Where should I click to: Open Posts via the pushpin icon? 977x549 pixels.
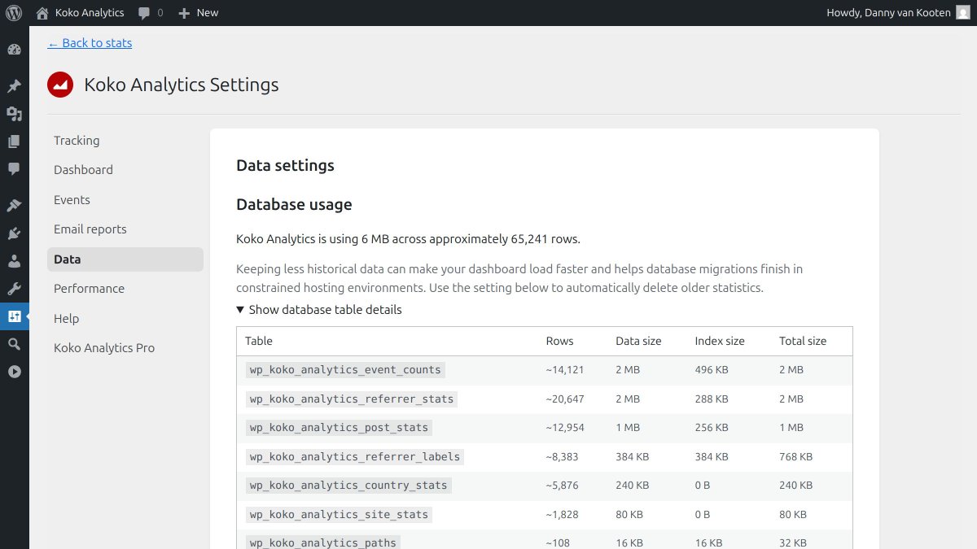tap(14, 86)
